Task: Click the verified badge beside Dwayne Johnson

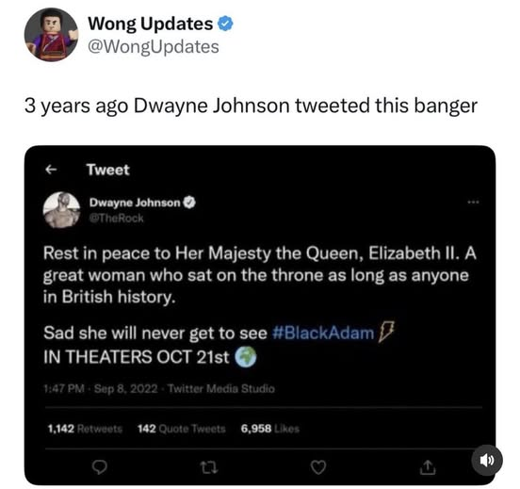Action: (x=189, y=202)
